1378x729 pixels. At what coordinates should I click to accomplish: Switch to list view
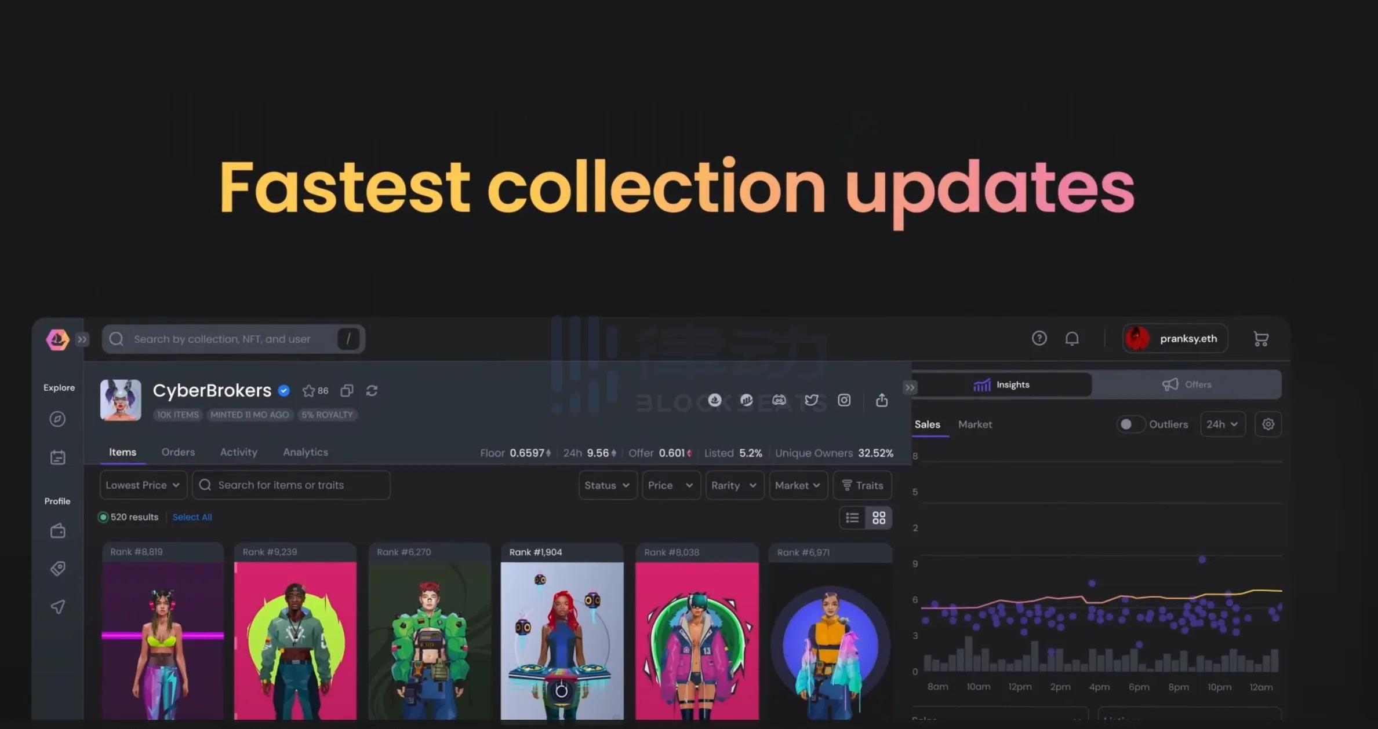[852, 518]
